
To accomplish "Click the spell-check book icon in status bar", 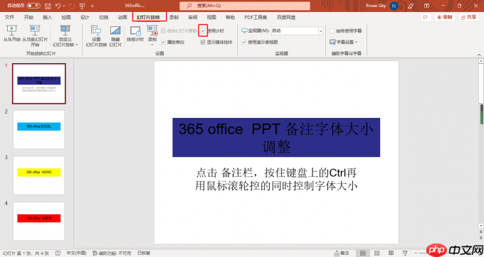I will pyautogui.click(x=58, y=253).
